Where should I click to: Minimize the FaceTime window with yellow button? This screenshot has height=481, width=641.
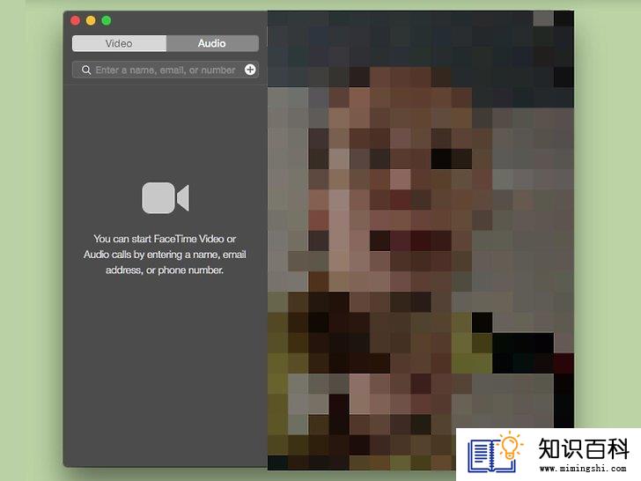click(x=91, y=21)
